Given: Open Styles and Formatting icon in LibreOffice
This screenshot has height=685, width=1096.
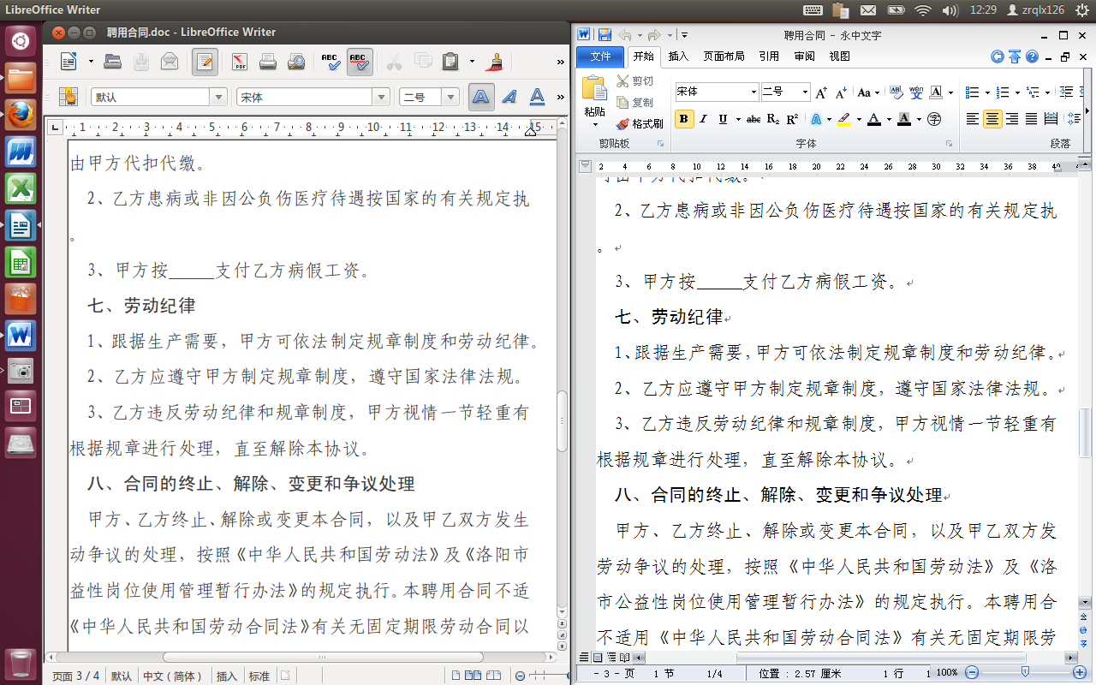Looking at the screenshot, I should coord(68,97).
